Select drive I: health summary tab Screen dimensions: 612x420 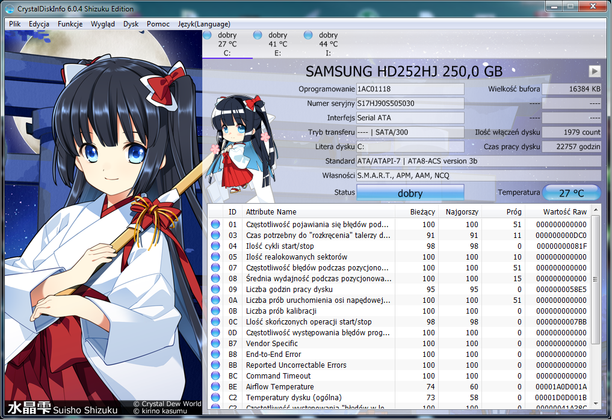328,44
